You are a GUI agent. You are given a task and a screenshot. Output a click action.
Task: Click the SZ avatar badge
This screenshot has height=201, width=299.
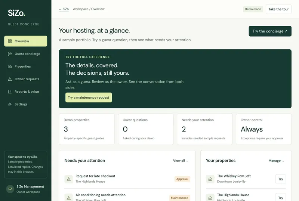[10, 189]
